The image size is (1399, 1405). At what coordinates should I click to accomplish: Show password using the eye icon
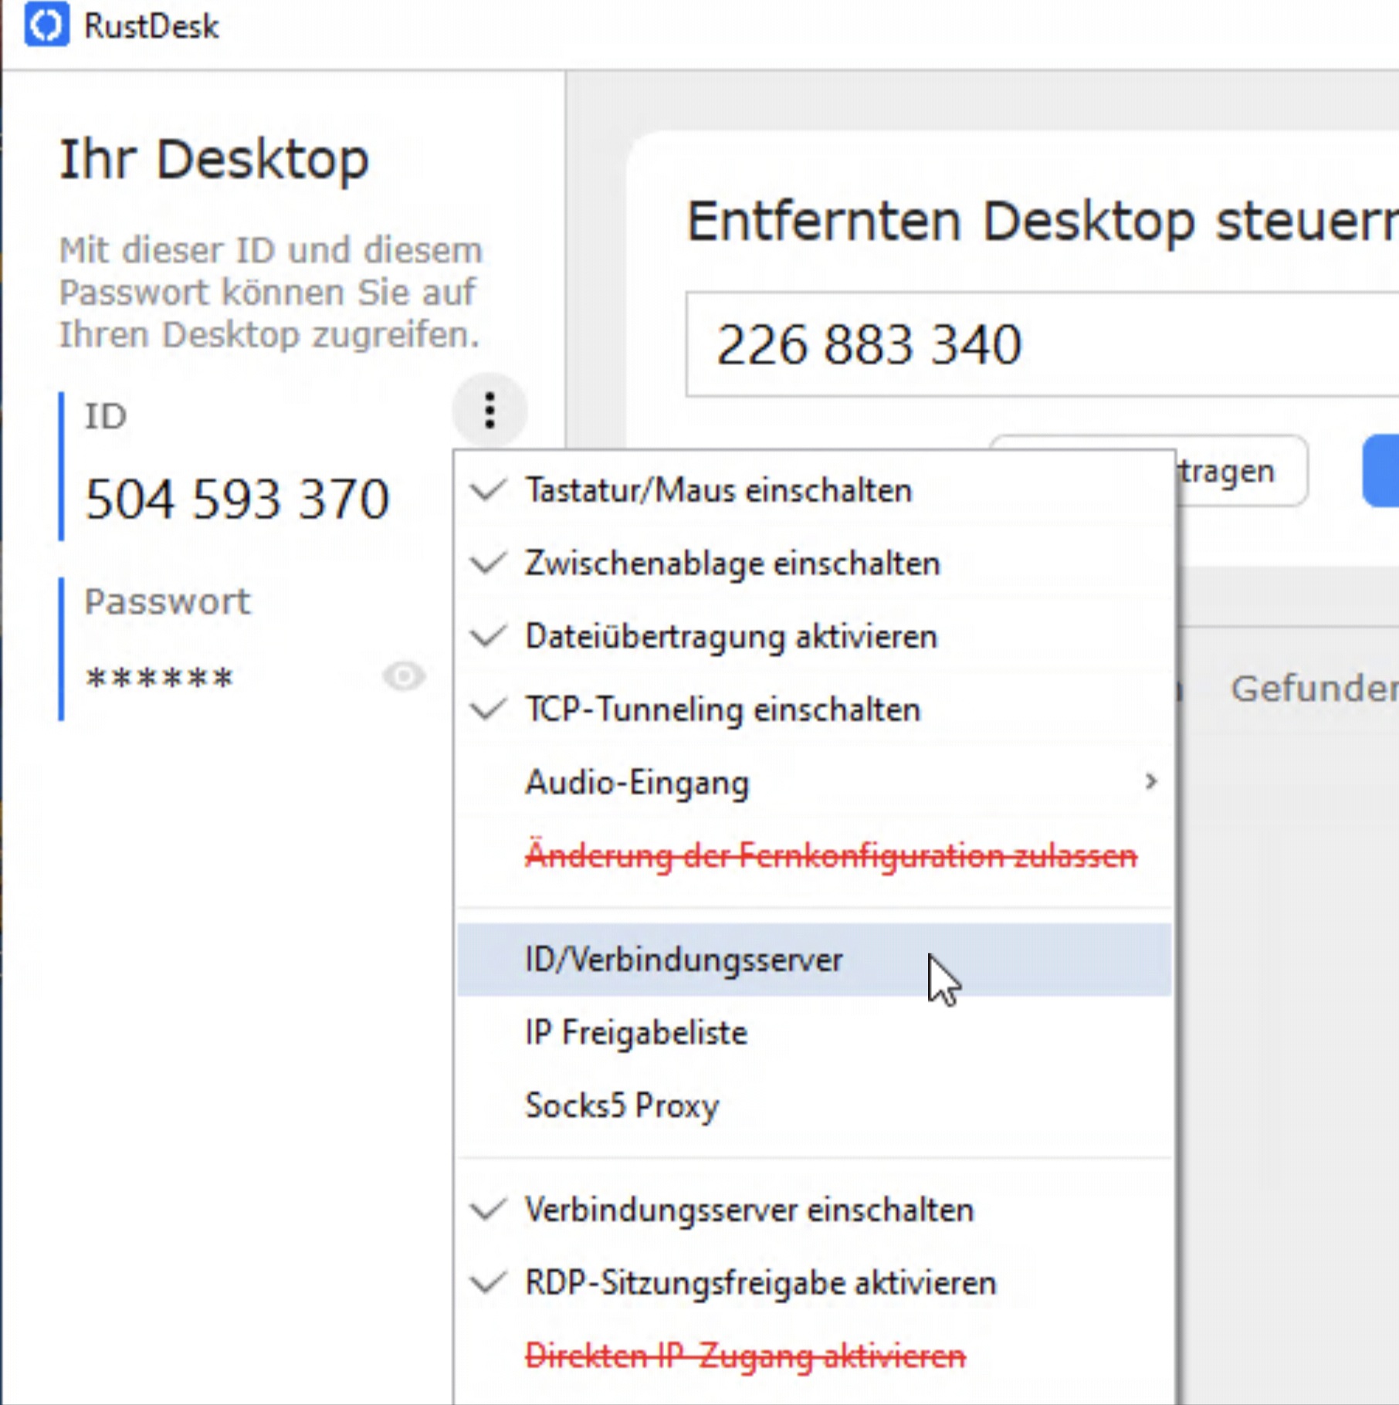(x=403, y=676)
